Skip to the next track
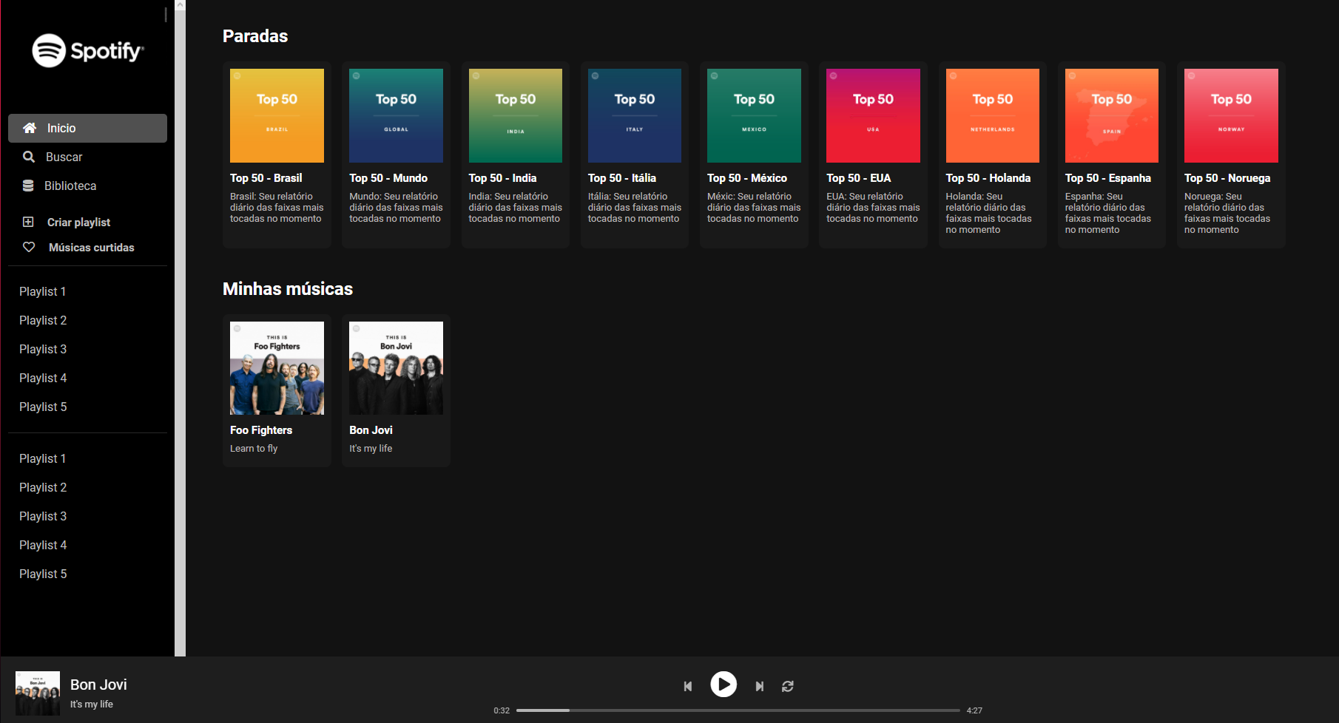This screenshot has height=723, width=1339. click(x=759, y=685)
